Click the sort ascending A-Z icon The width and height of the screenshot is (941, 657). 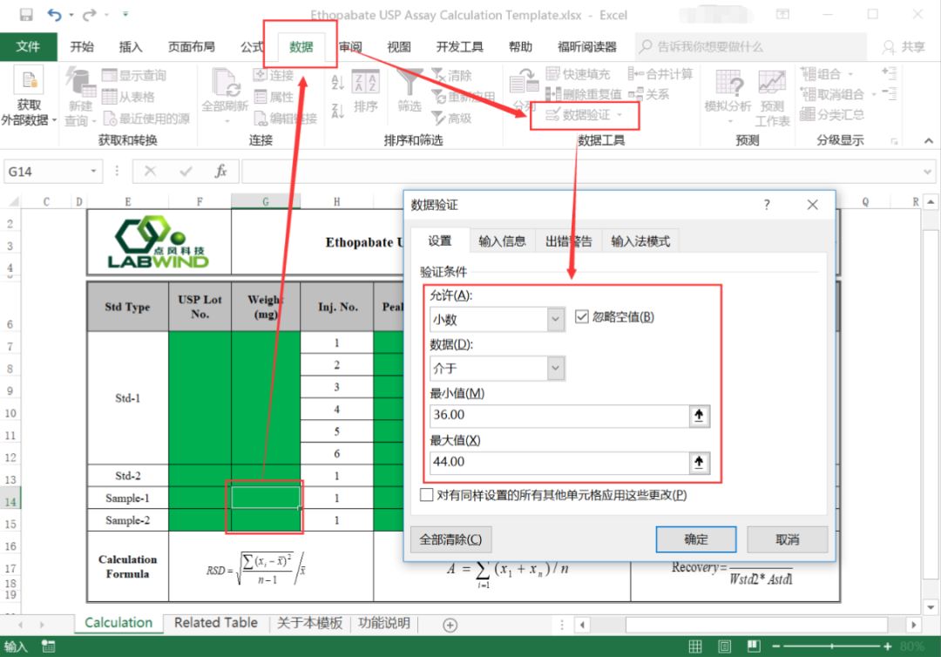coord(338,83)
